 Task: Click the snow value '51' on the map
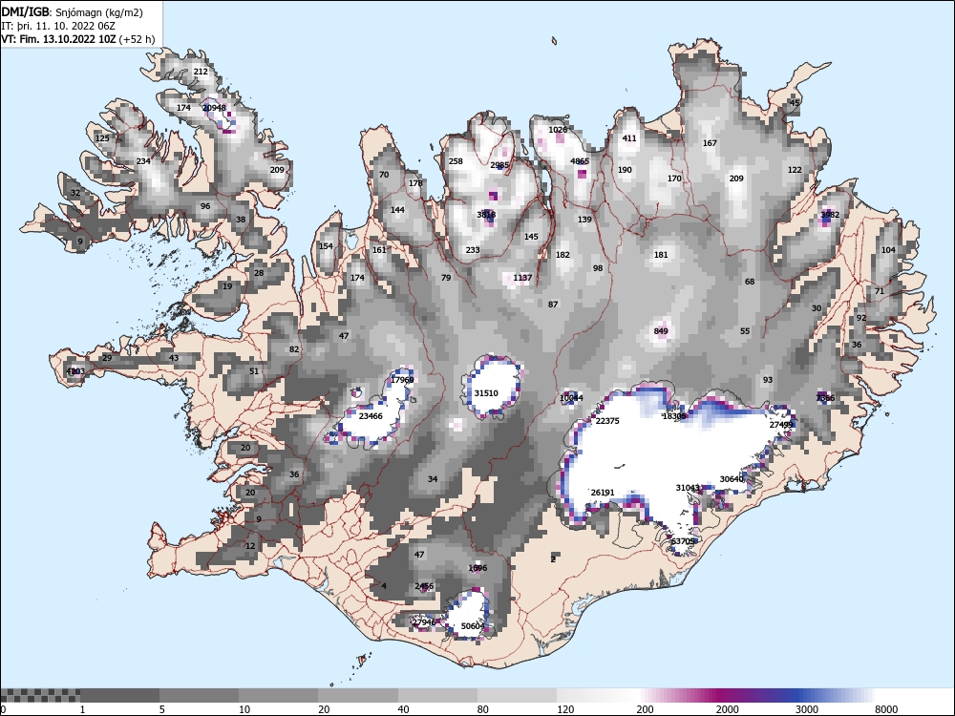tap(254, 371)
